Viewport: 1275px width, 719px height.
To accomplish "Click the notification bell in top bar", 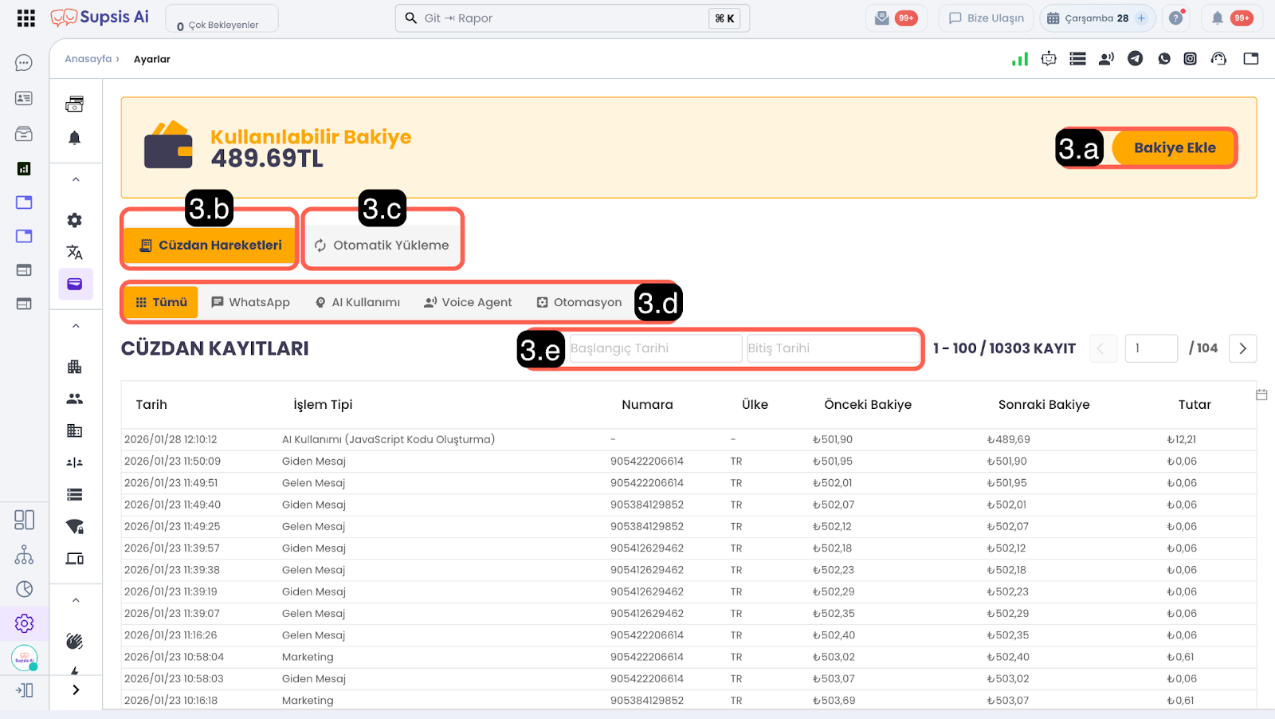I will pyautogui.click(x=1217, y=18).
